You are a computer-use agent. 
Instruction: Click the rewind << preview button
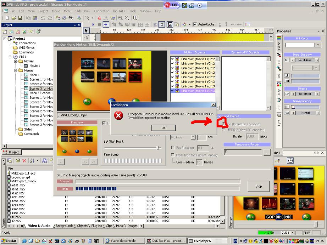(85, 161)
